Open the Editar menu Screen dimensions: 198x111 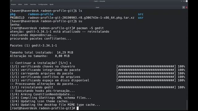[x=20, y=4]
